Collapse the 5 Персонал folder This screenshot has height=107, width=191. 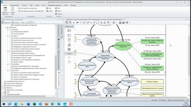[x=7, y=70]
